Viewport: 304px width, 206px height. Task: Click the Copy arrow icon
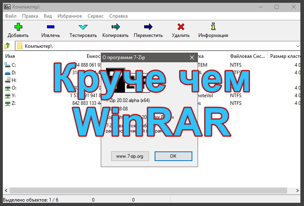pyautogui.click(x=116, y=27)
